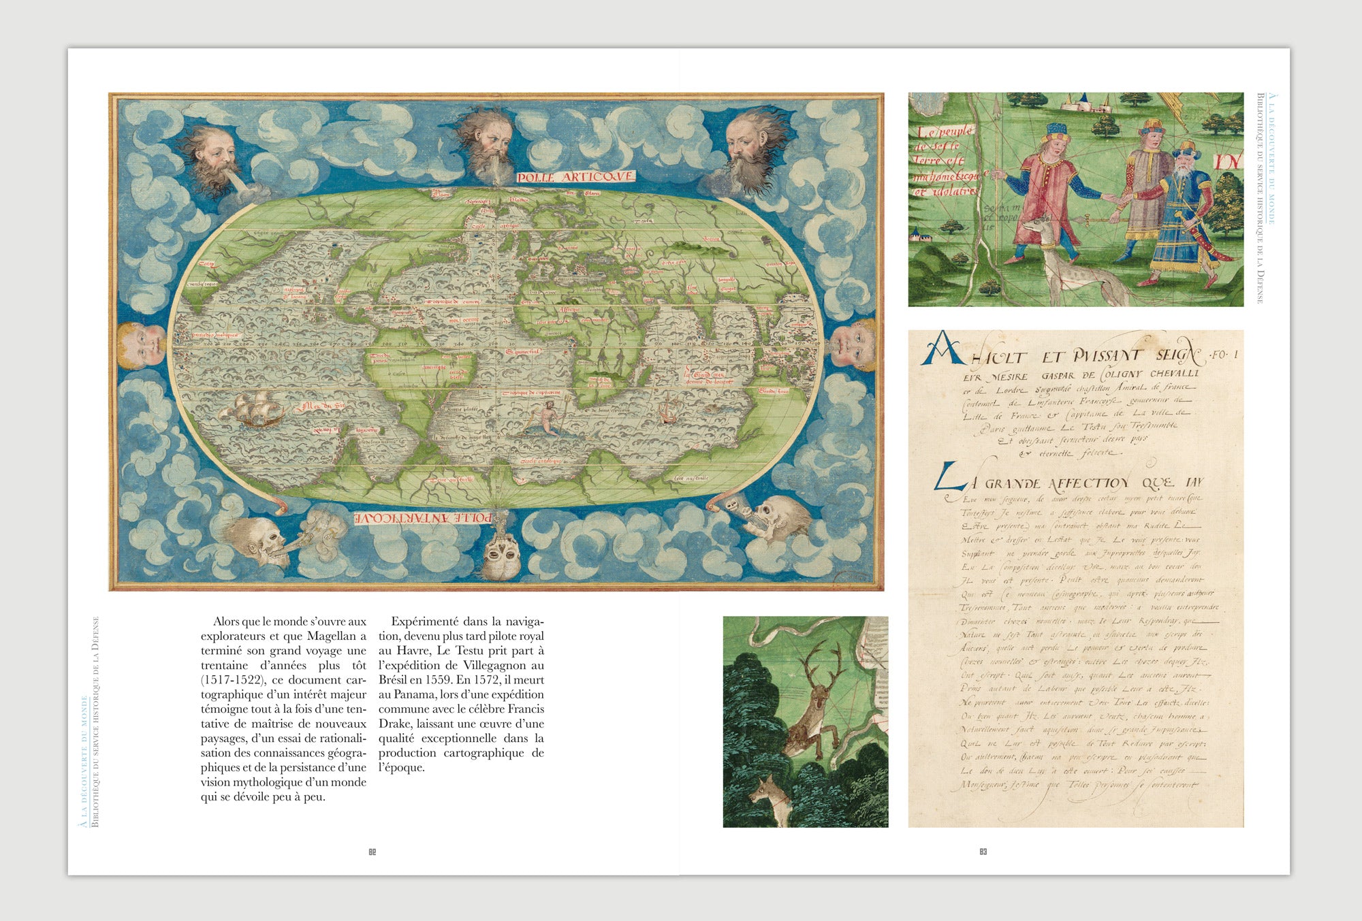Click the stag and wolf forest illustration

[806, 722]
